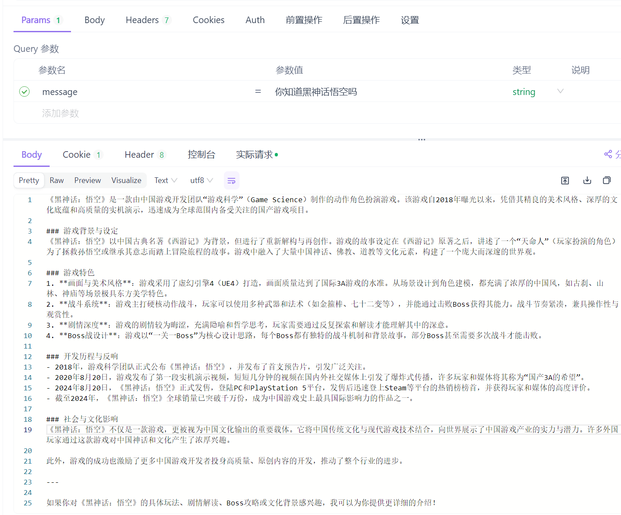621x515 pixels.
Task: Click the line starting '- 2018年'
Action: coord(208,367)
